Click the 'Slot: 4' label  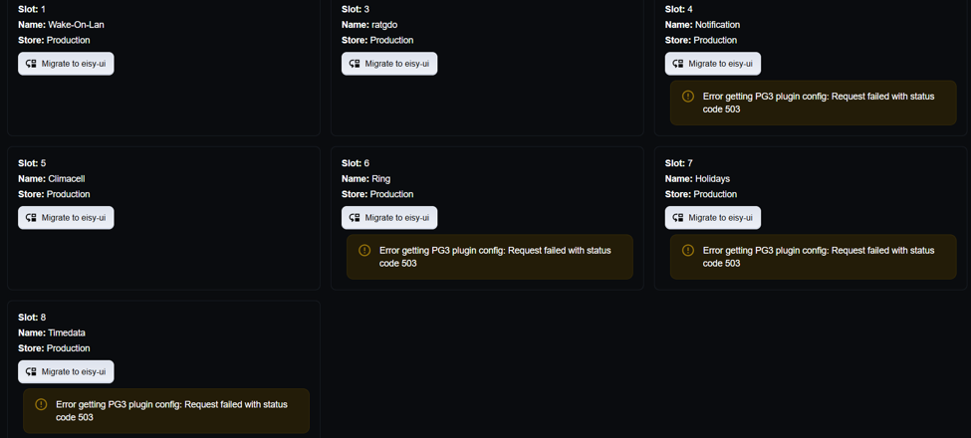tap(679, 9)
